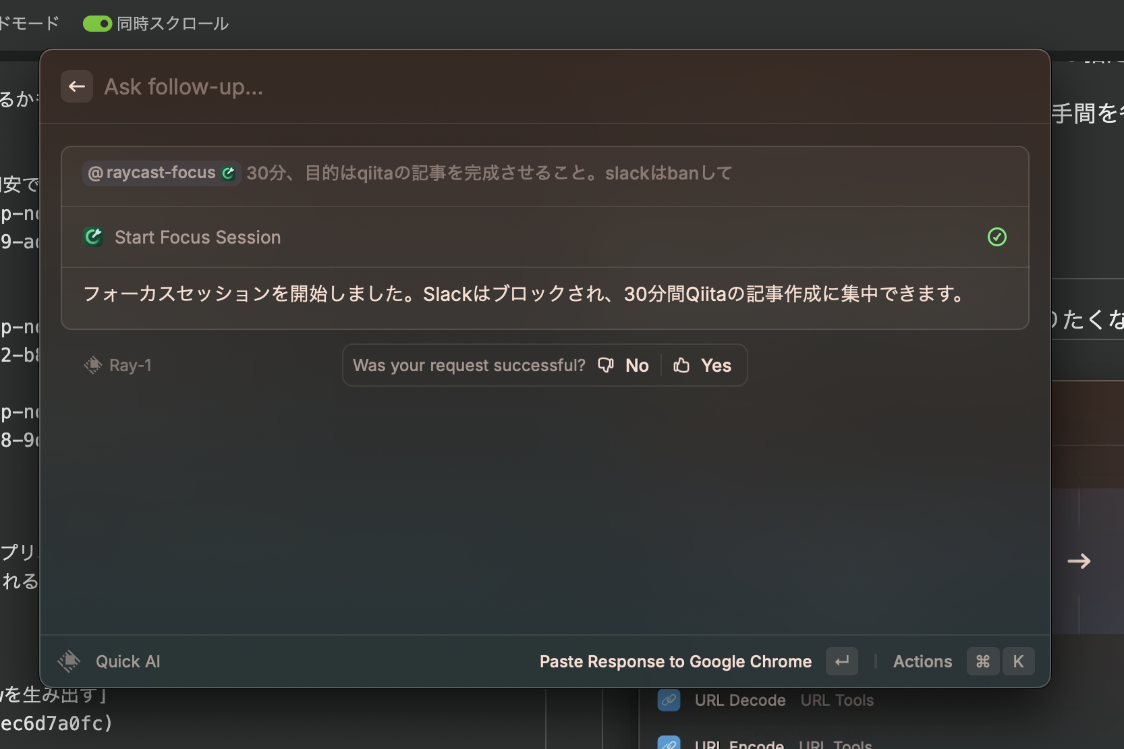1124x749 pixels.
Task: Click the Quick AI label
Action: click(x=128, y=661)
